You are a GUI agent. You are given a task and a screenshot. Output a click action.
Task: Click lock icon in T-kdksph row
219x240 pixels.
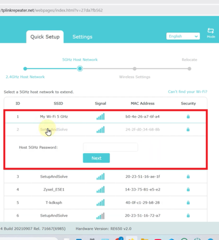click(188, 203)
